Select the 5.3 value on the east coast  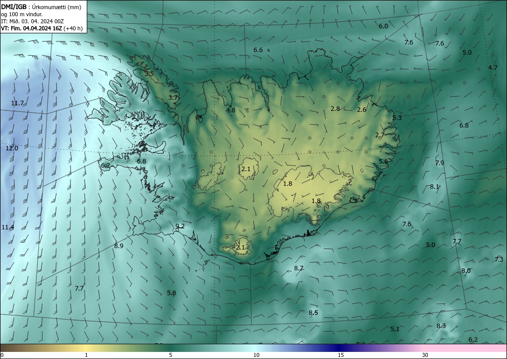point(397,118)
